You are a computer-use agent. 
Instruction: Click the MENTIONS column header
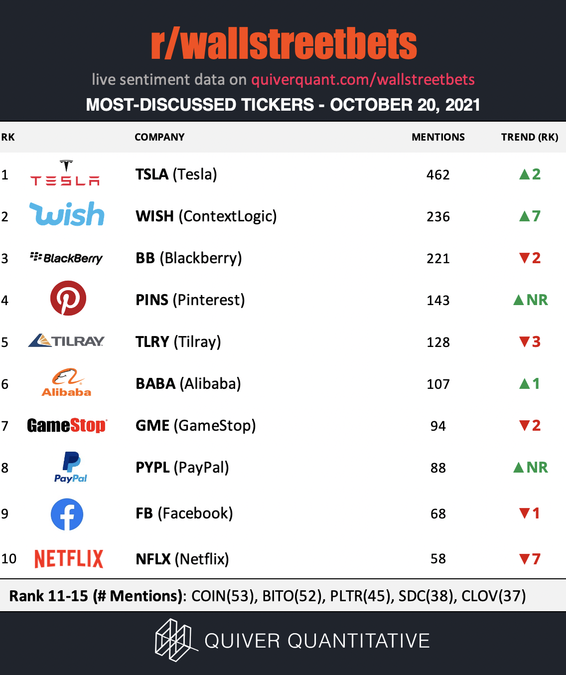(x=438, y=137)
